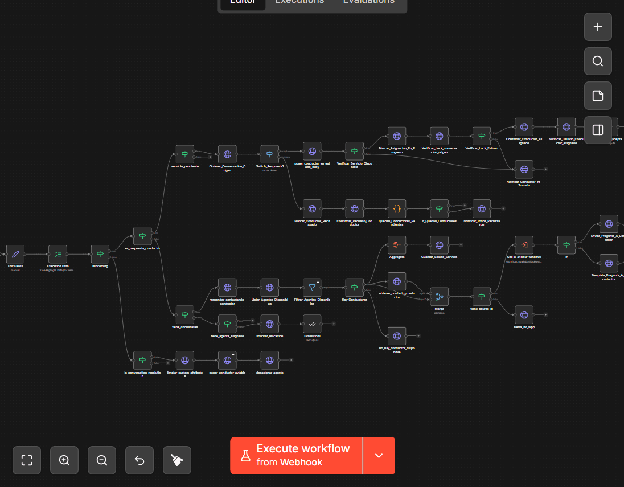
Task: Select the Editor tab
Action: [242, 2]
